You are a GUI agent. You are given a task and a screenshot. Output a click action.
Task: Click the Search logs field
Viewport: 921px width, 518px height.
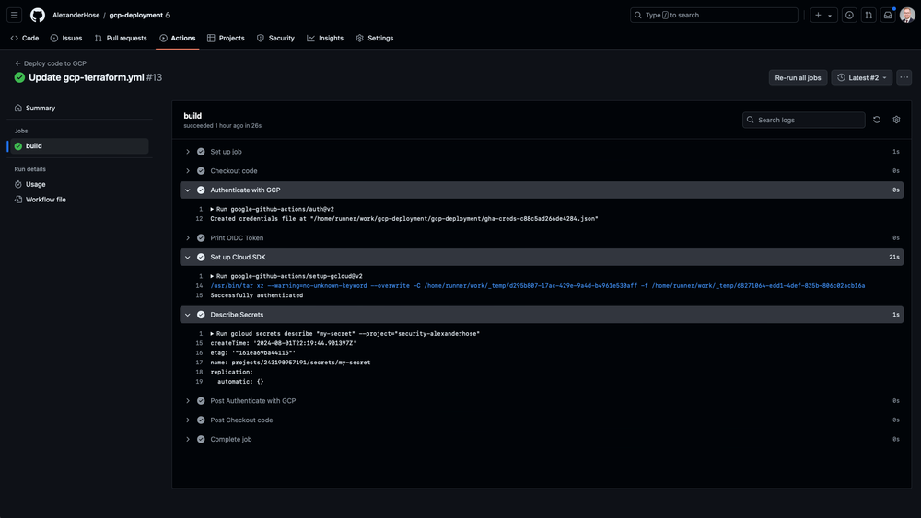coord(803,120)
